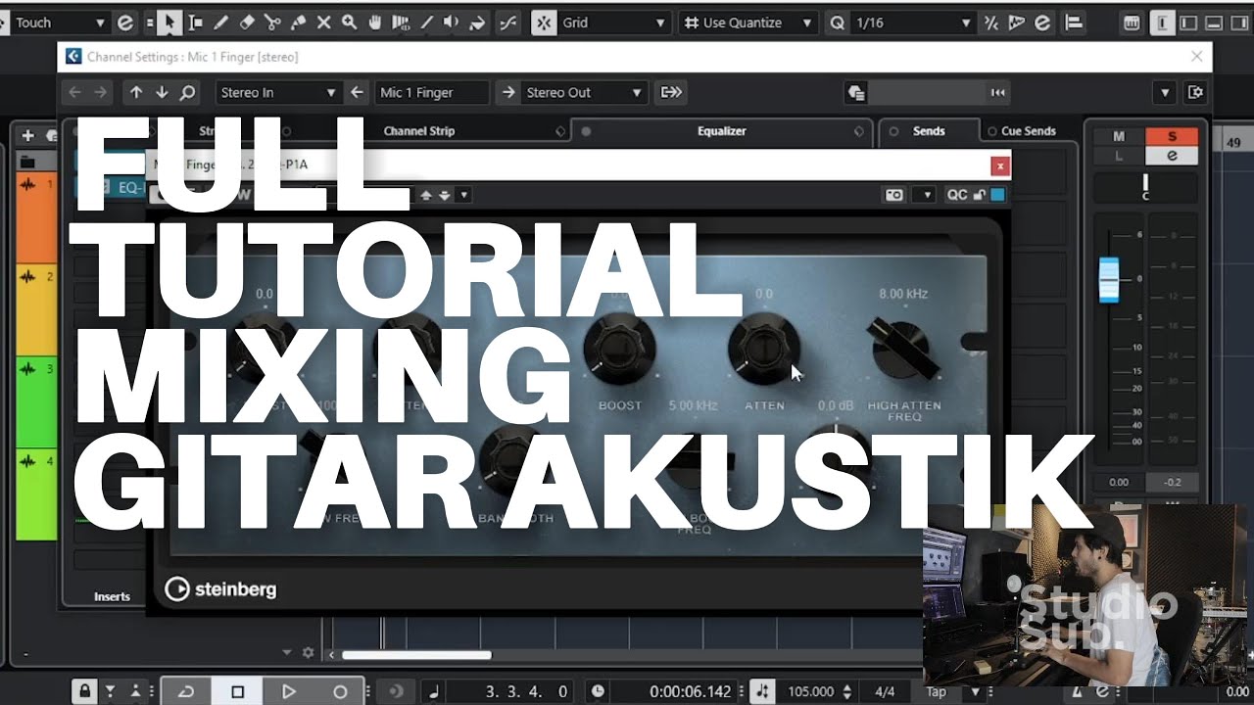The width and height of the screenshot is (1254, 705).
Task: Click the Tap tempo button
Action: [938, 691]
